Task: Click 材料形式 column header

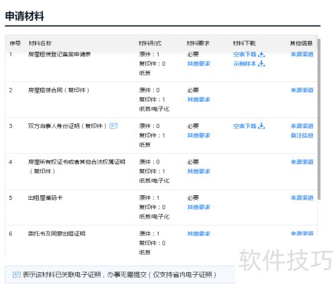Action: pos(150,43)
